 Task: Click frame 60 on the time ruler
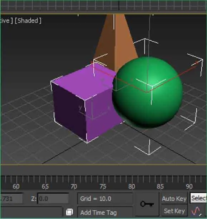[x=16, y=186]
